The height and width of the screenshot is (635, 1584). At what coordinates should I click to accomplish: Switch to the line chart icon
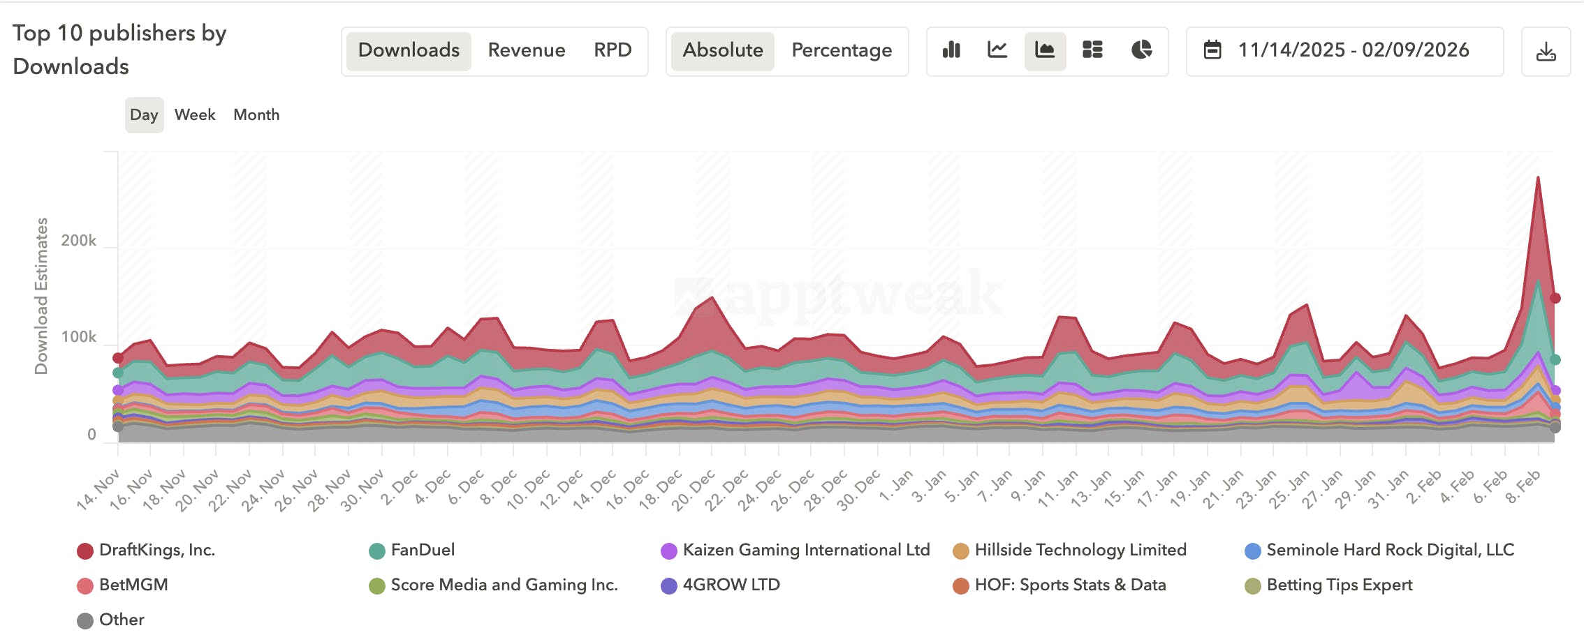pos(998,50)
